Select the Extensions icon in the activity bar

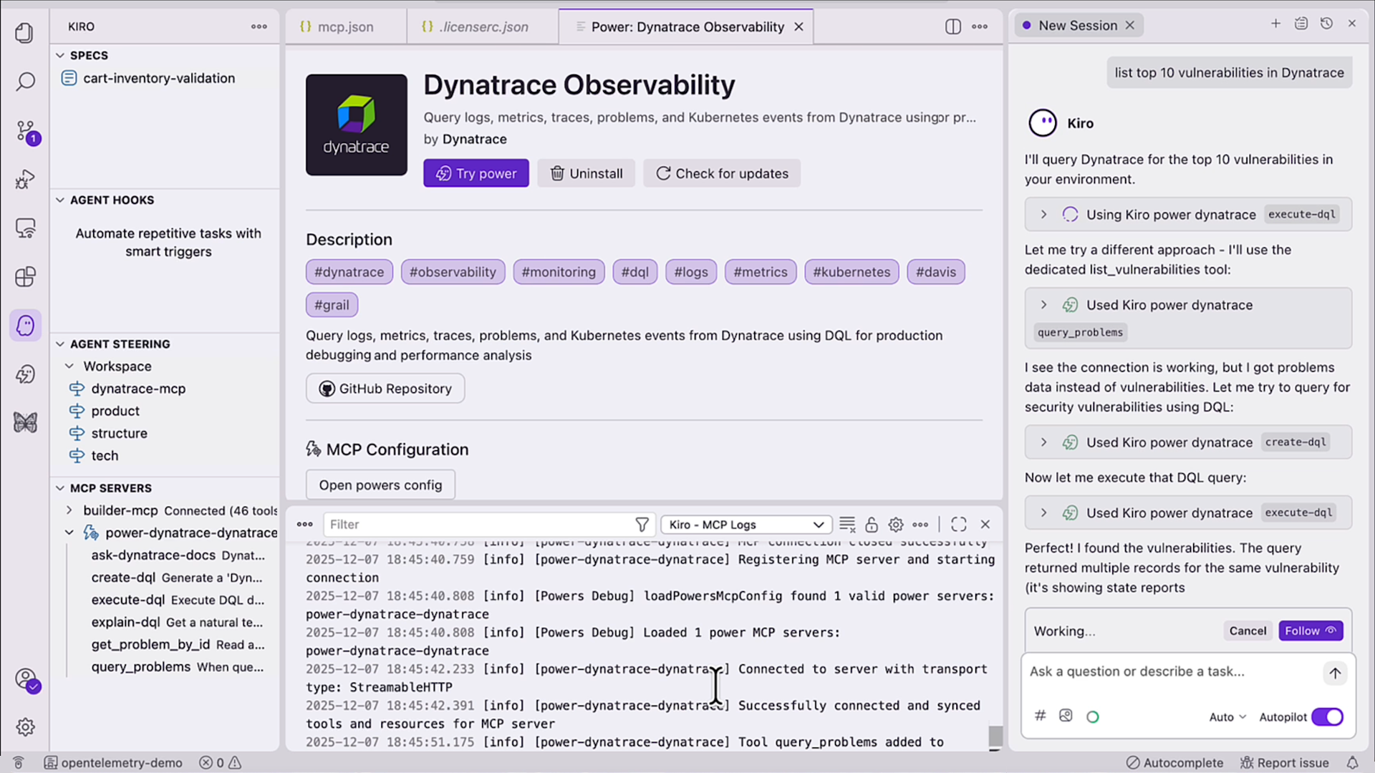(x=25, y=276)
